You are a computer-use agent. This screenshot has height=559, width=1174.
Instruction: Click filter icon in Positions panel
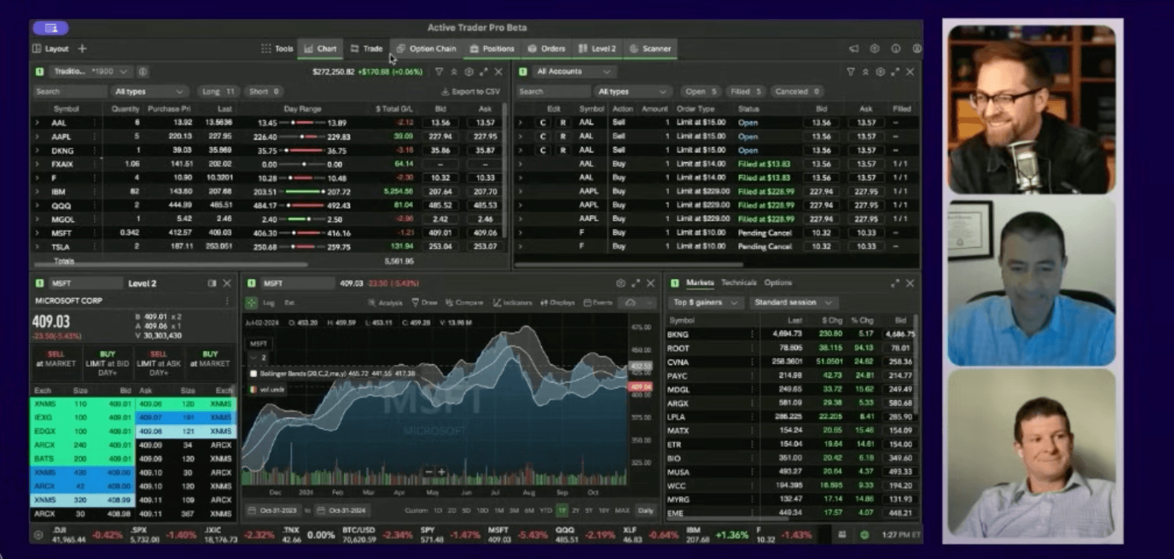click(439, 72)
